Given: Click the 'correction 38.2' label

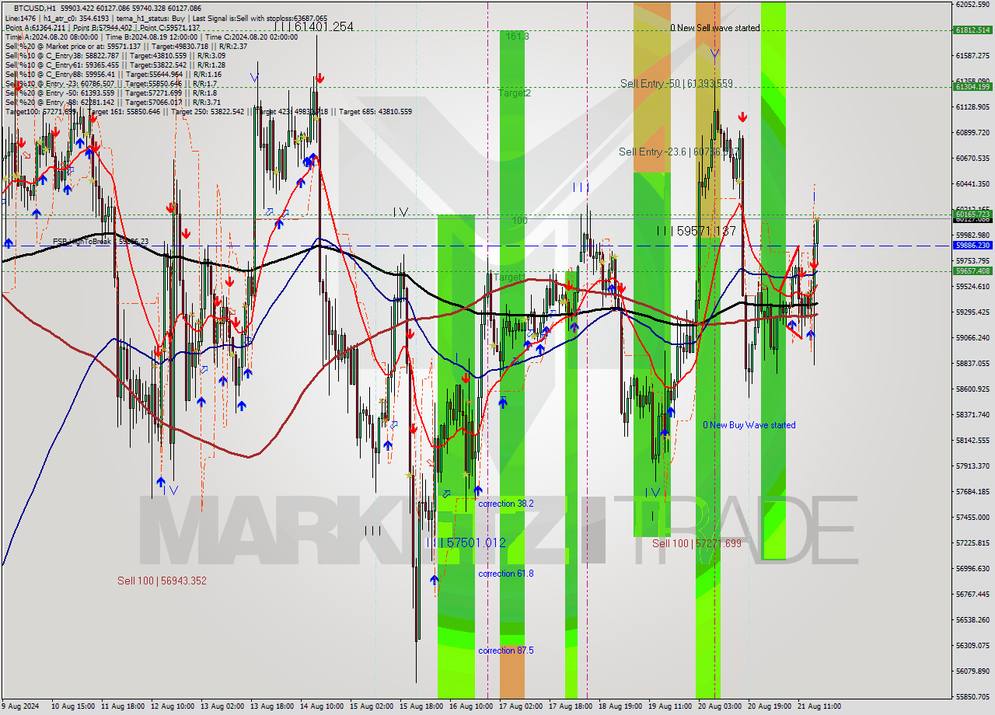Looking at the screenshot, I should click(506, 504).
